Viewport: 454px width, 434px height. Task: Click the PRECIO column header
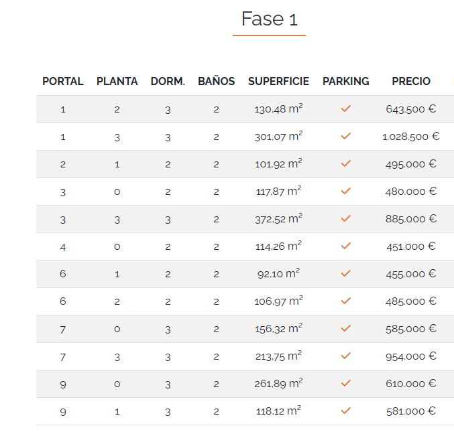pos(411,81)
